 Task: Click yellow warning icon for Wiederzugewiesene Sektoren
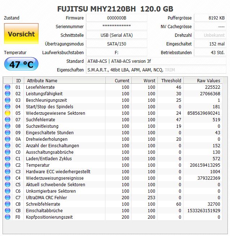[x=8, y=113]
